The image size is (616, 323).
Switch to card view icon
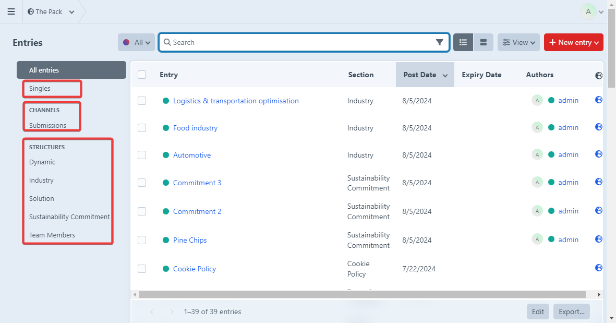point(483,42)
